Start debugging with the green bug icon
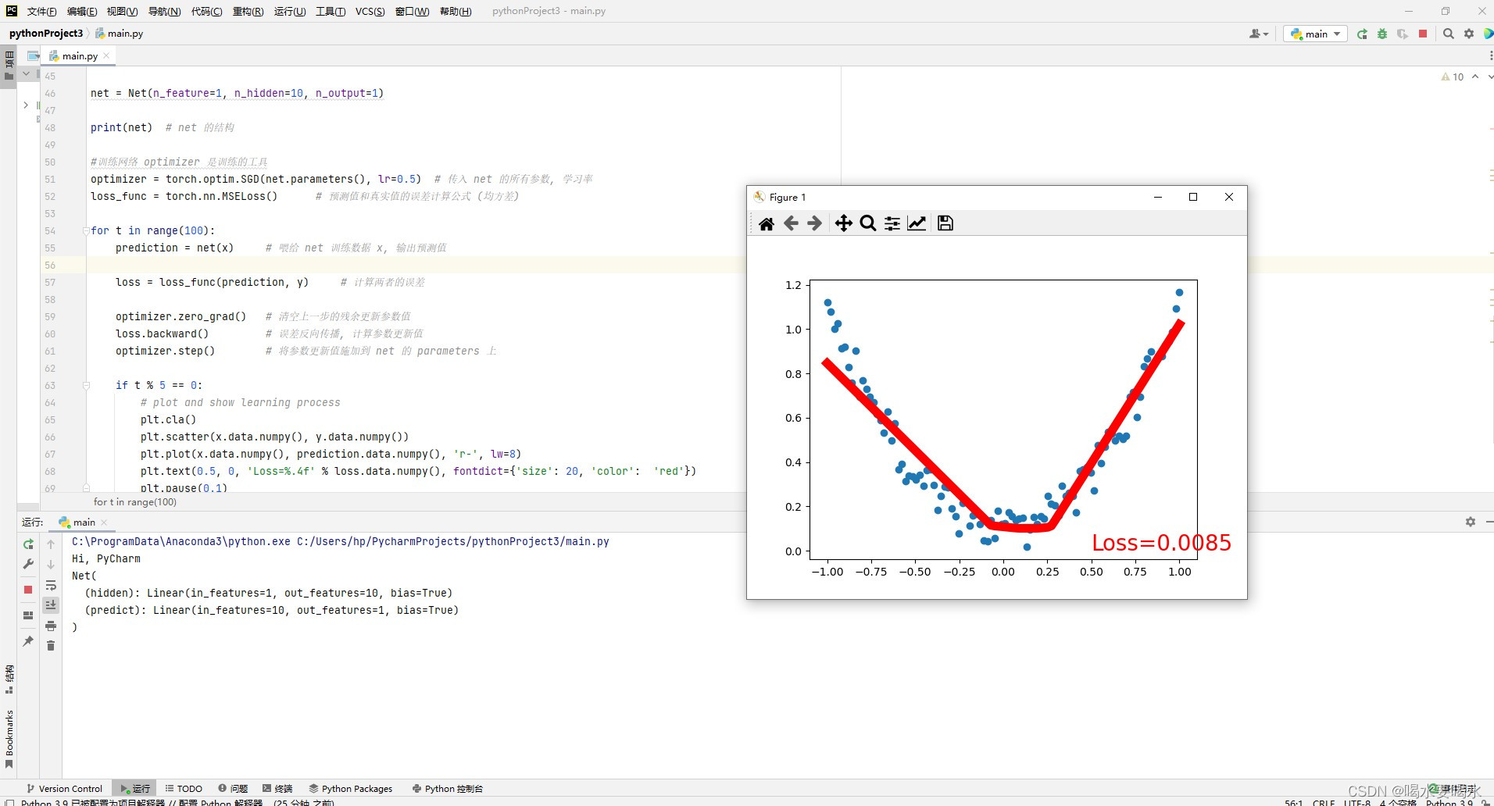The image size is (1494, 806). pos(1381,34)
